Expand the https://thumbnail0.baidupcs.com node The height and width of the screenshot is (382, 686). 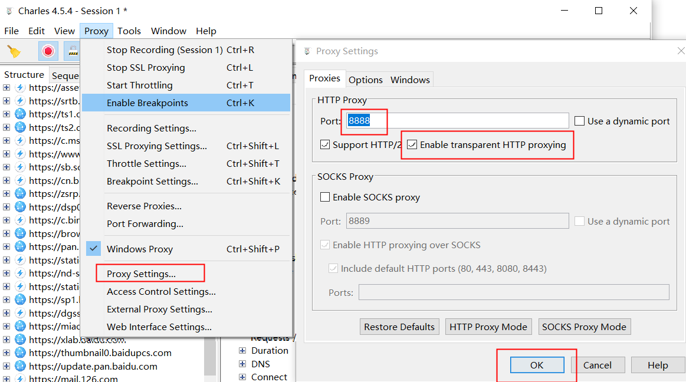(6, 353)
